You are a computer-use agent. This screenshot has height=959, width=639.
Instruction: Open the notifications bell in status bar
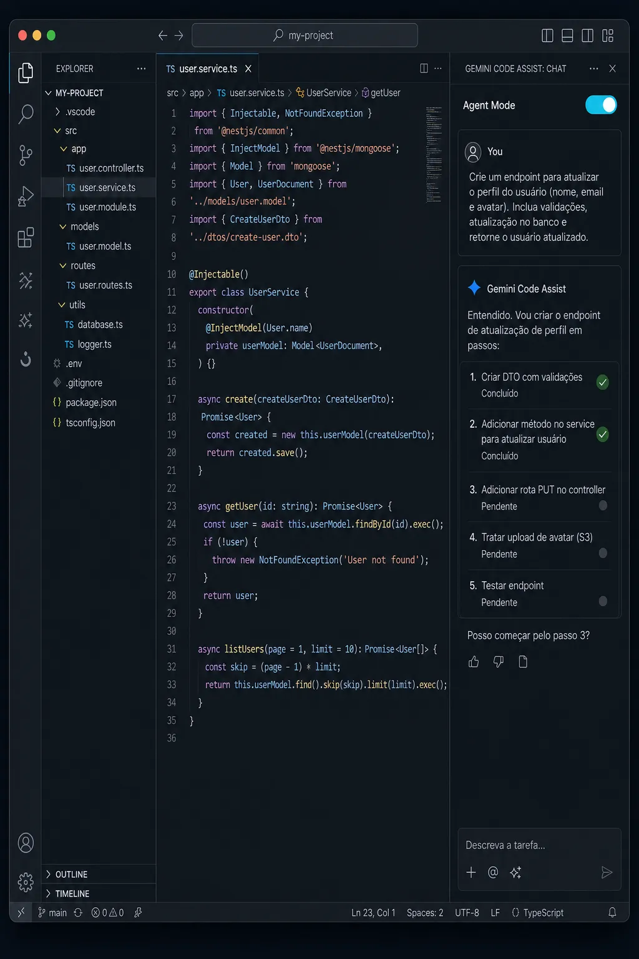tap(612, 913)
